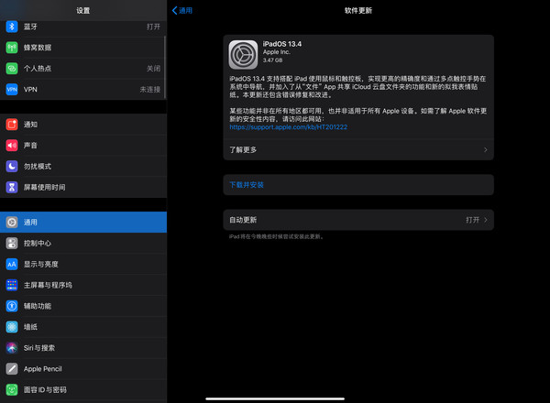Open VPN settings row

click(83, 90)
